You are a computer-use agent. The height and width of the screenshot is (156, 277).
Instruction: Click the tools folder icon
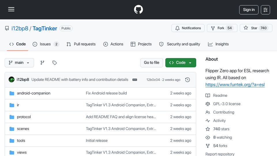pos(12,141)
